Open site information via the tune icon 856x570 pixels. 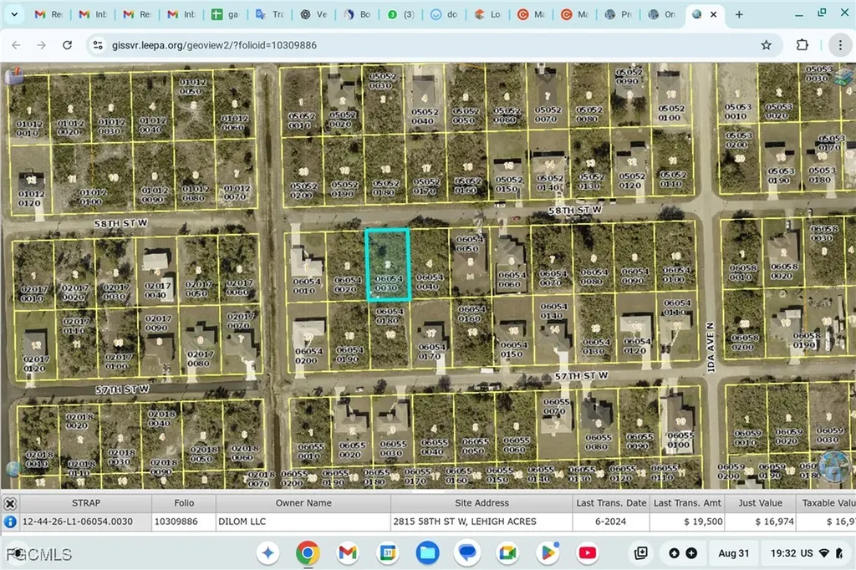[98, 45]
